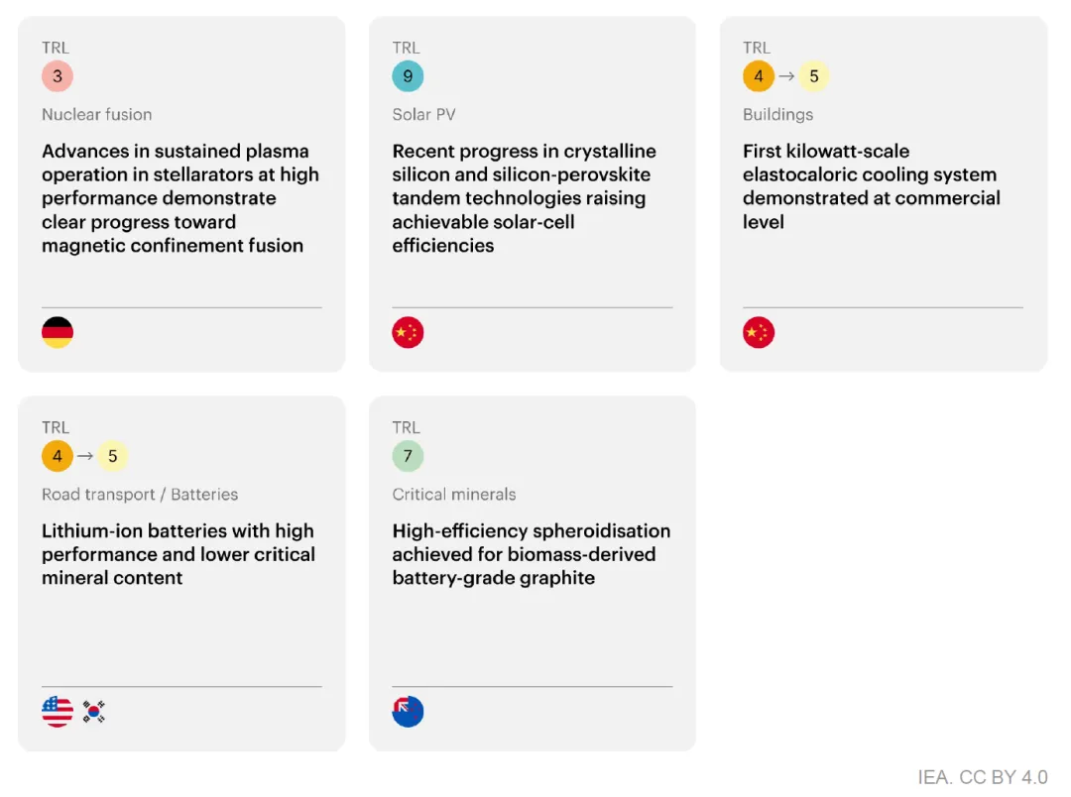Click the China flag in Buildings card
The image size is (1071, 797).
(x=759, y=333)
